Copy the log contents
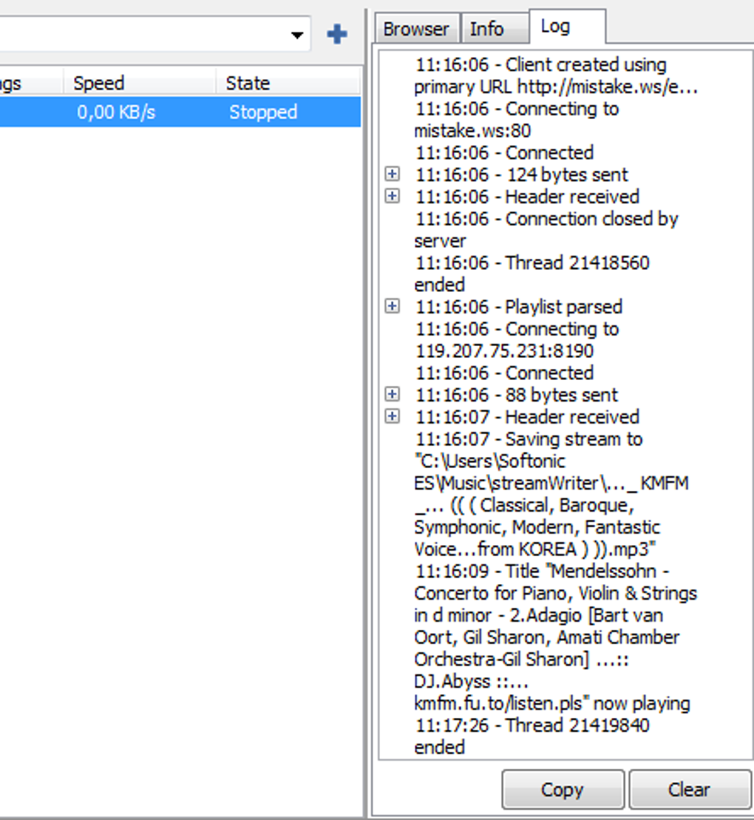The width and height of the screenshot is (754, 820). point(562,790)
